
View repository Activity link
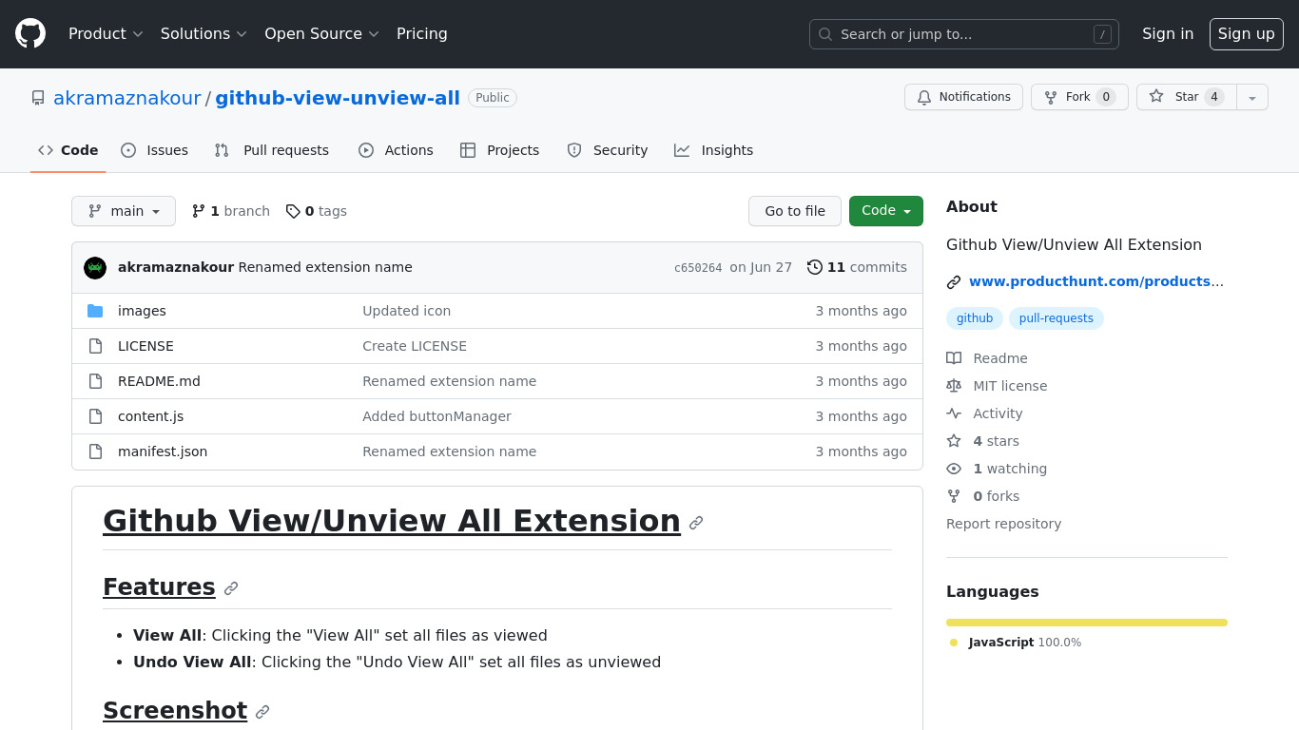click(x=984, y=413)
